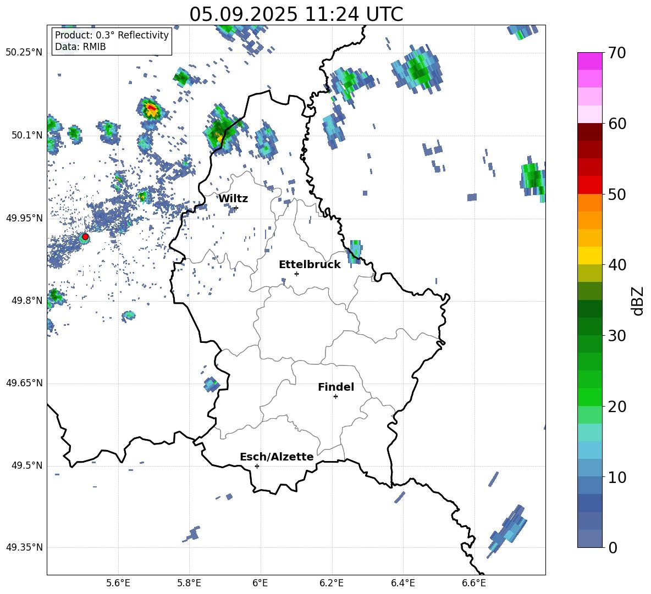Click the blue streak echo in the southeast corner
Screen dimensions: 651x594
[x=507, y=531]
